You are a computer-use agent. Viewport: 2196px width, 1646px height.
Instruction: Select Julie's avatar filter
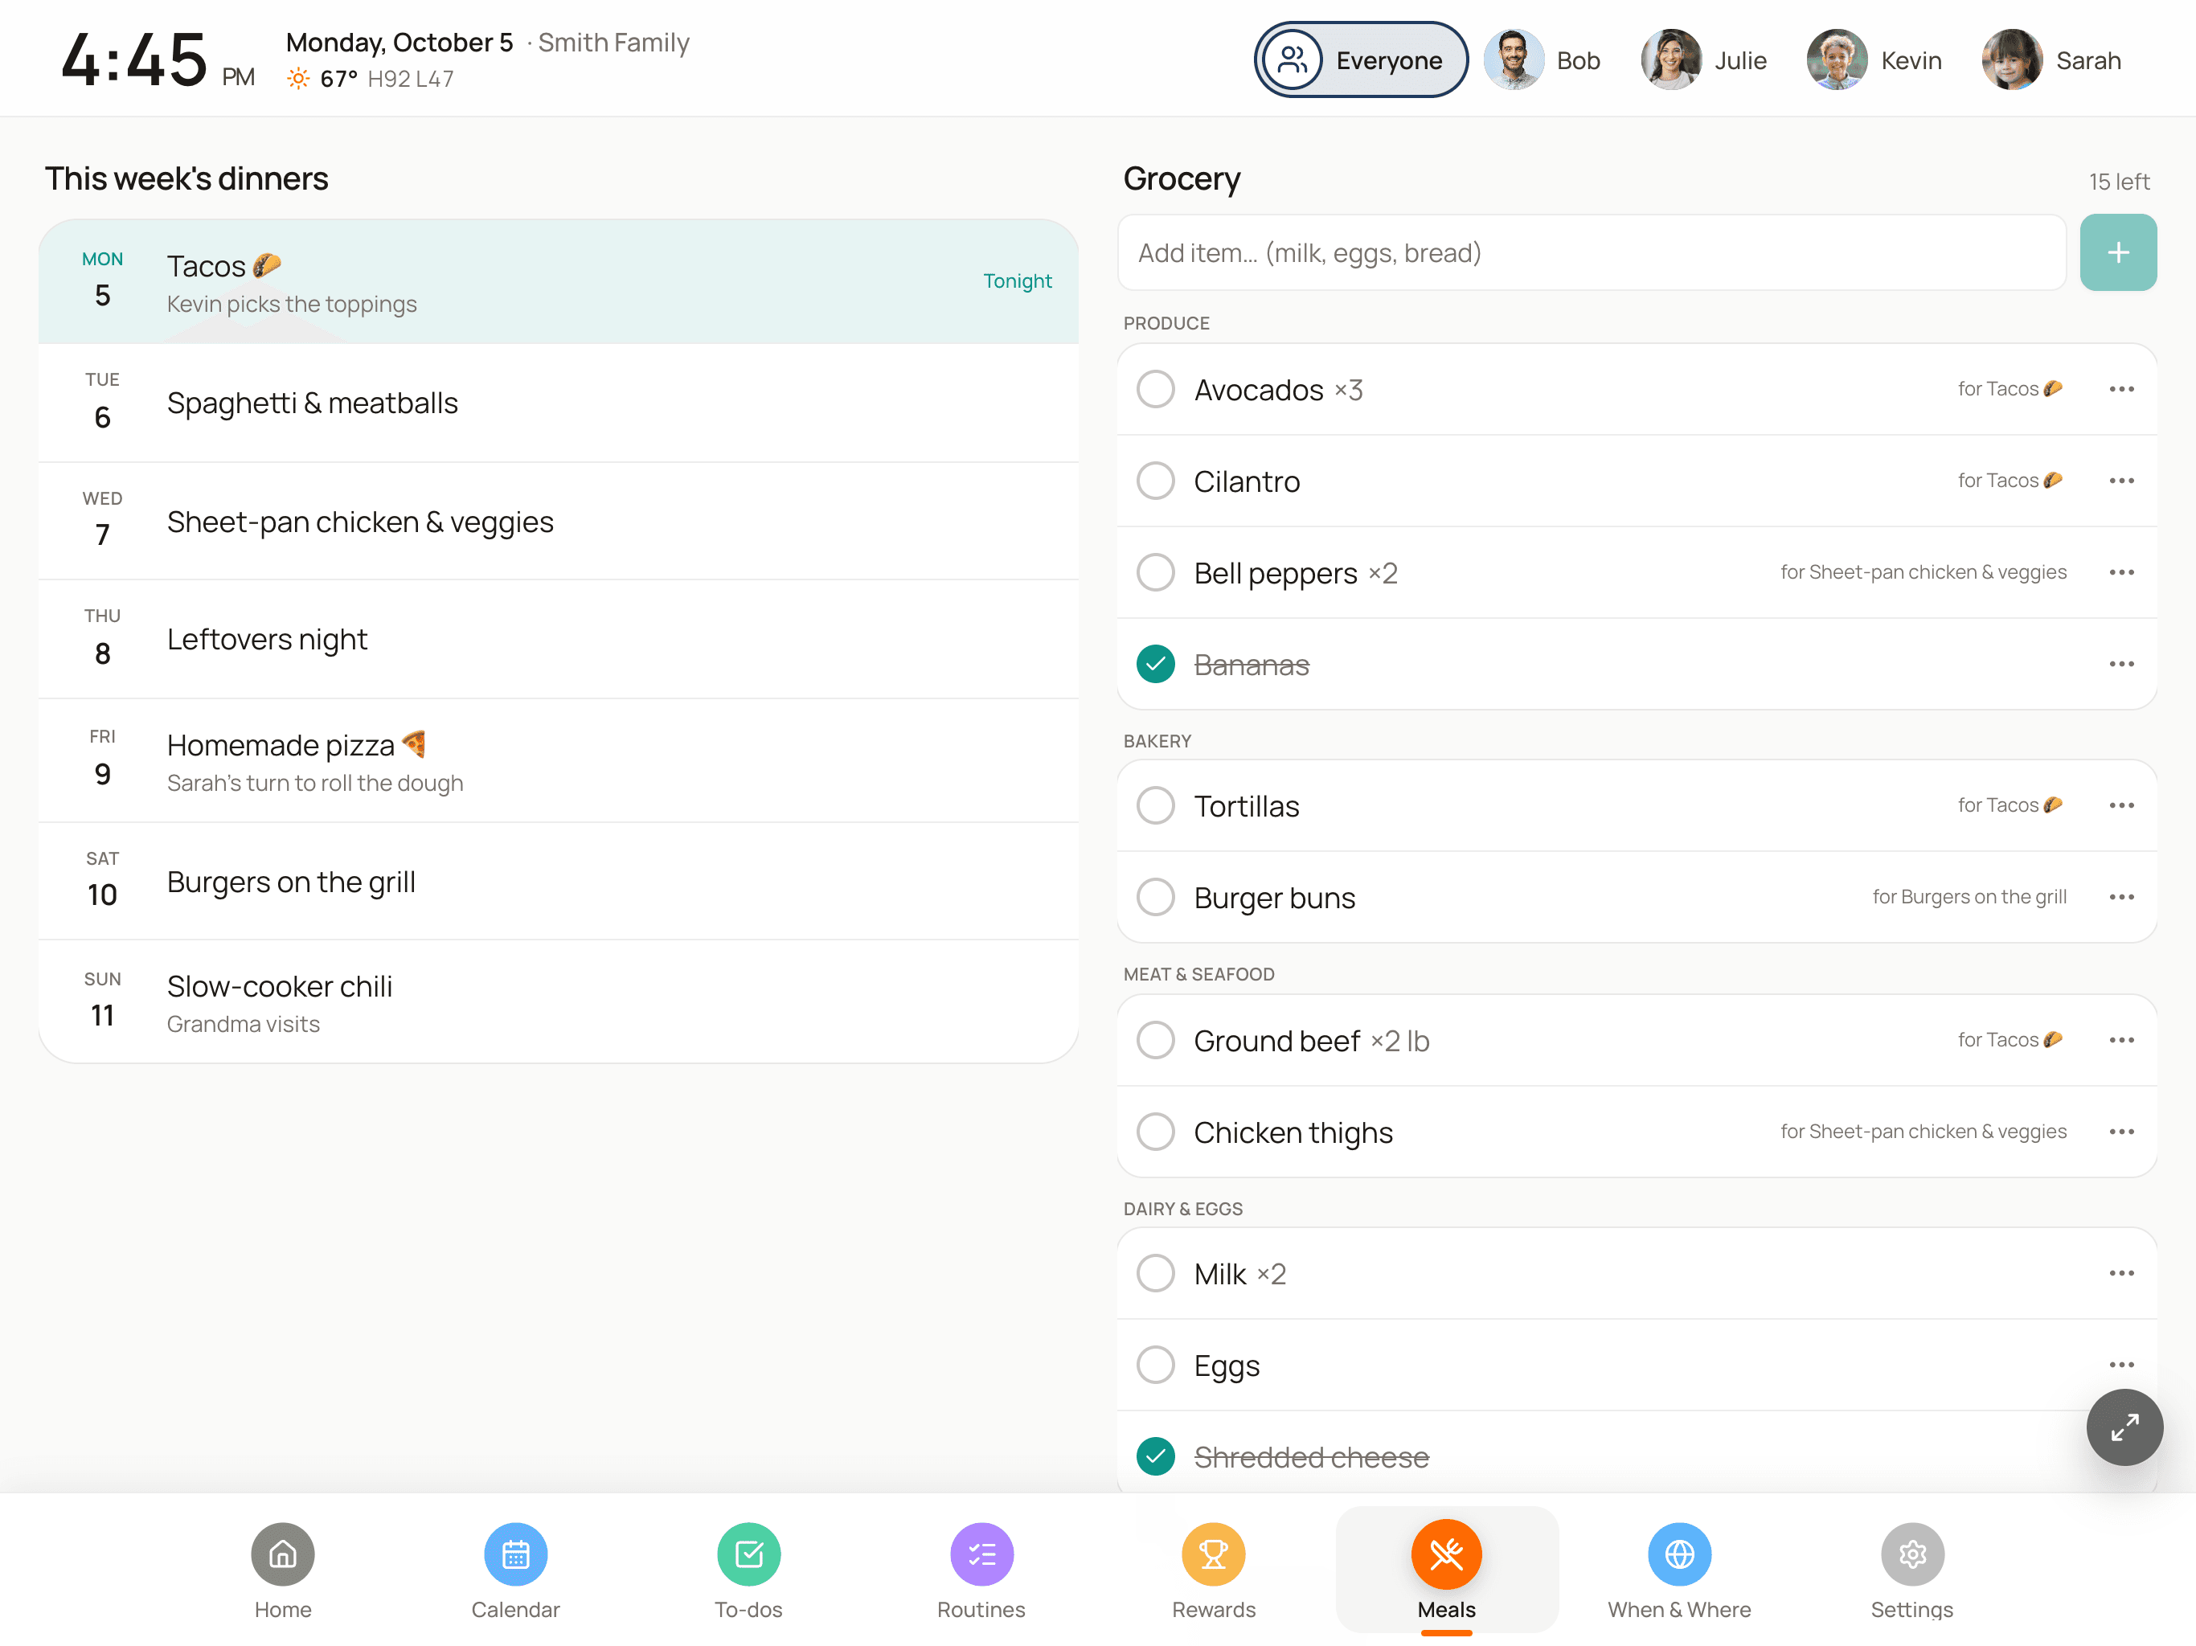coord(1671,60)
